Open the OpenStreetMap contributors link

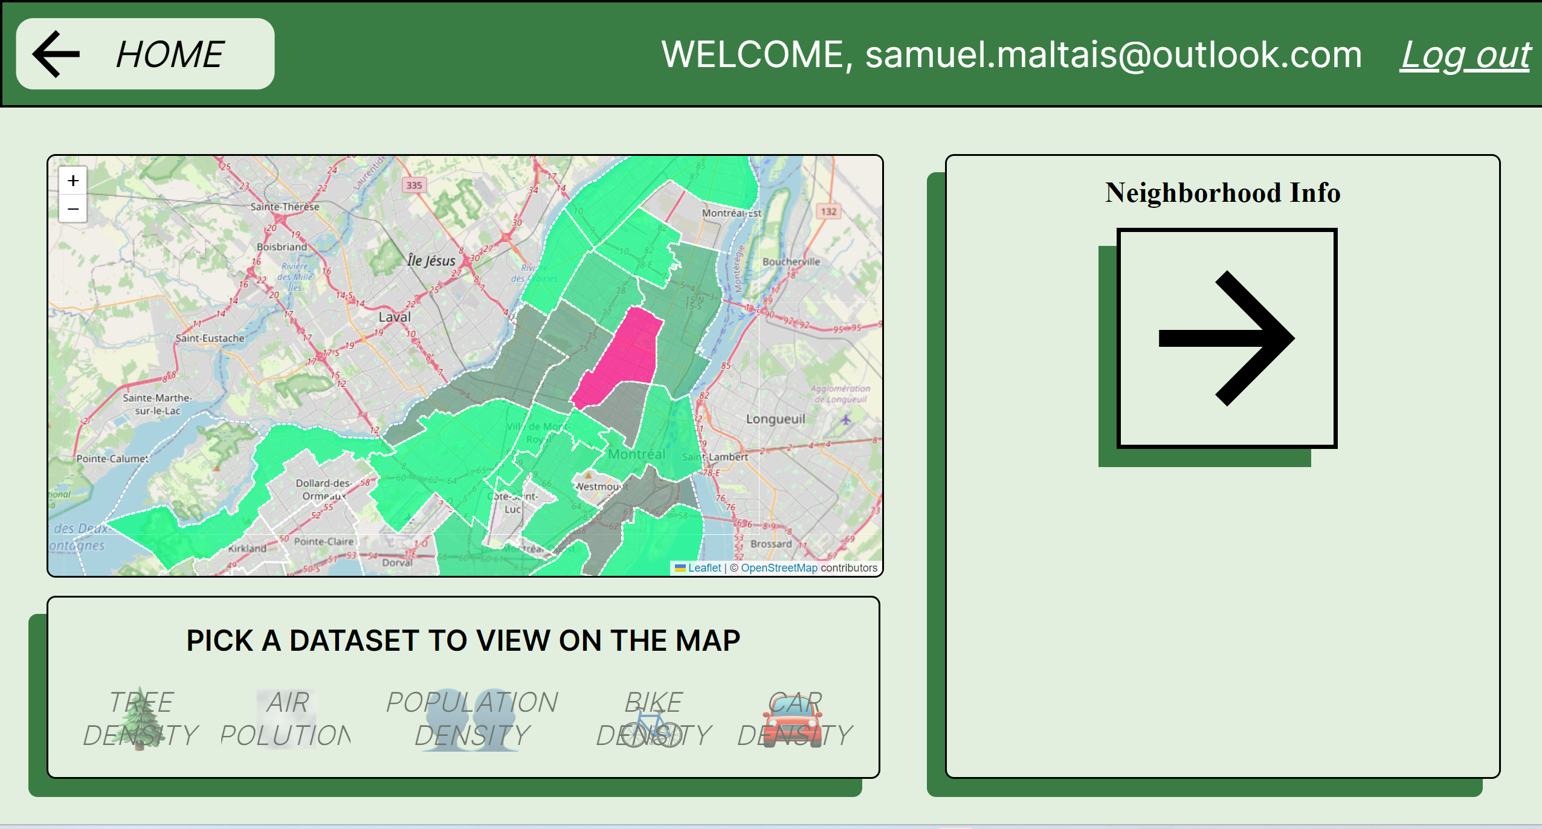coord(778,568)
